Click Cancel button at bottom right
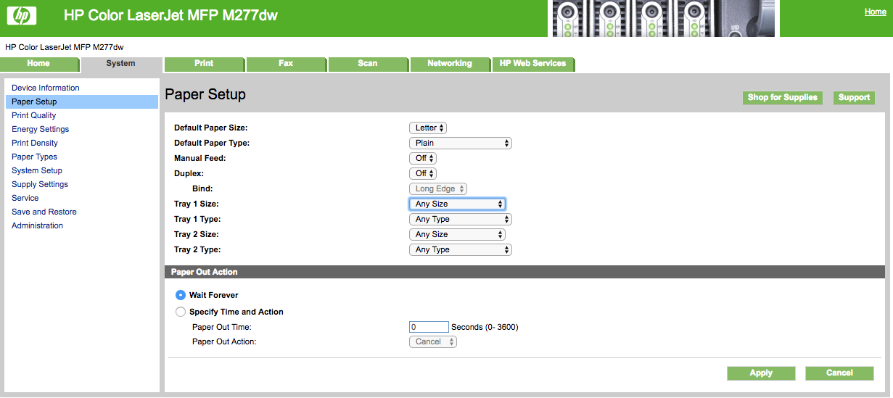The image size is (893, 398). pos(839,373)
